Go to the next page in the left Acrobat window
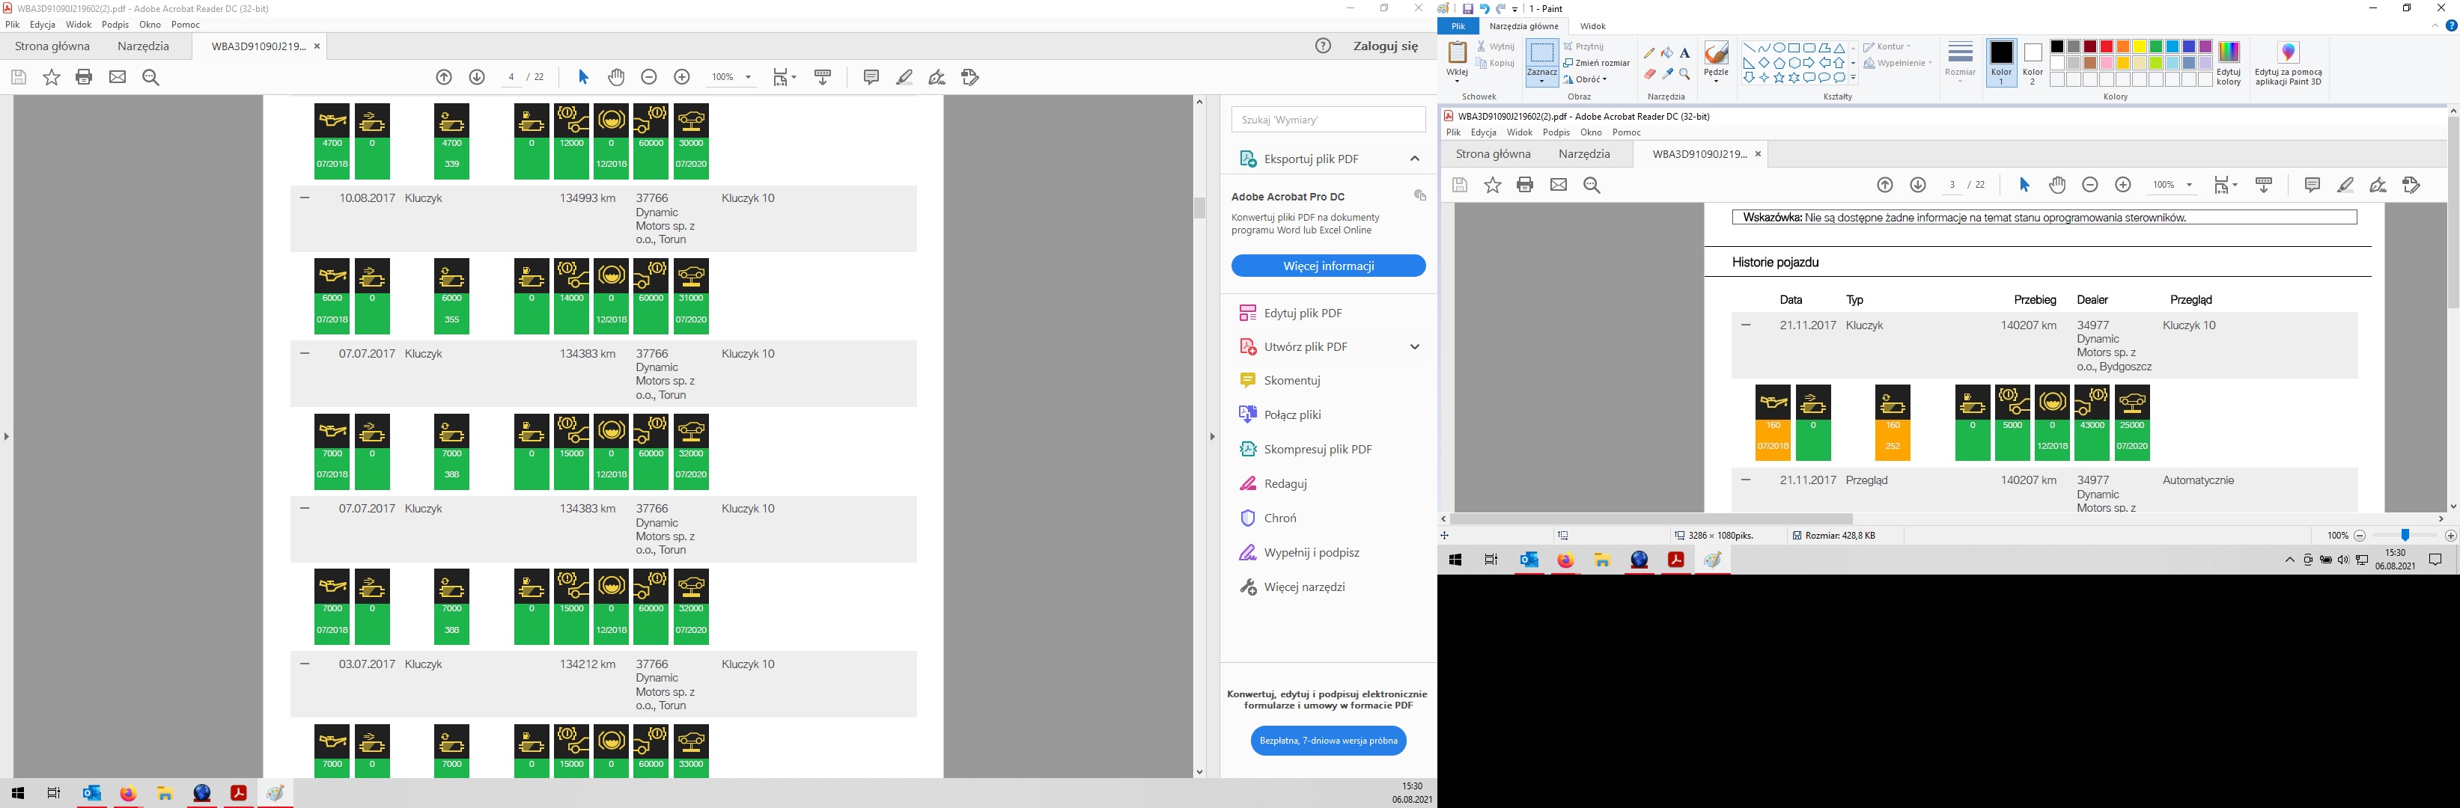The height and width of the screenshot is (808, 2460). 478,77
